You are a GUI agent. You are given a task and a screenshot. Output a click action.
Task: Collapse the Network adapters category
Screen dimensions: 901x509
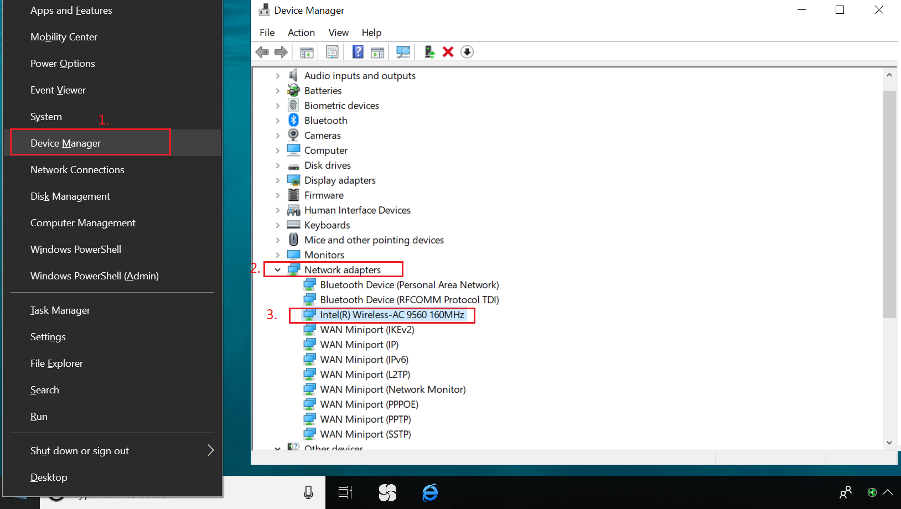(x=278, y=269)
